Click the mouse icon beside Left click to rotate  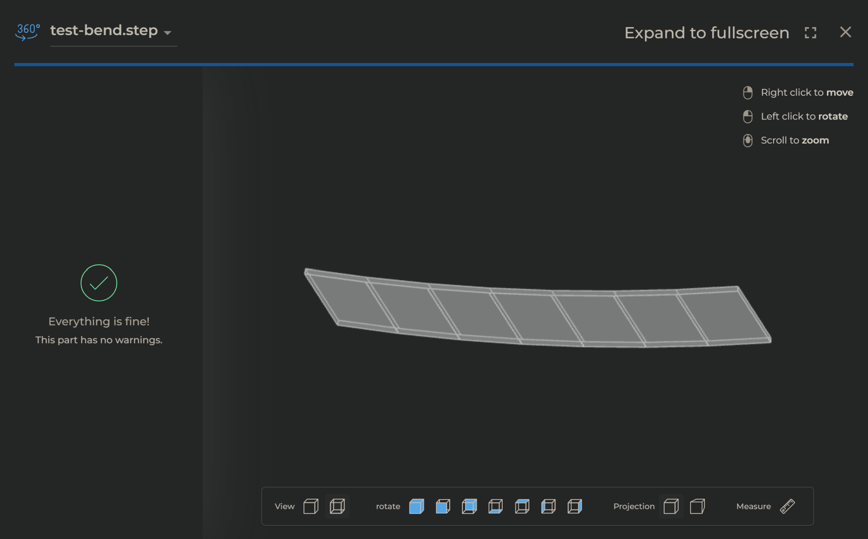coord(748,116)
